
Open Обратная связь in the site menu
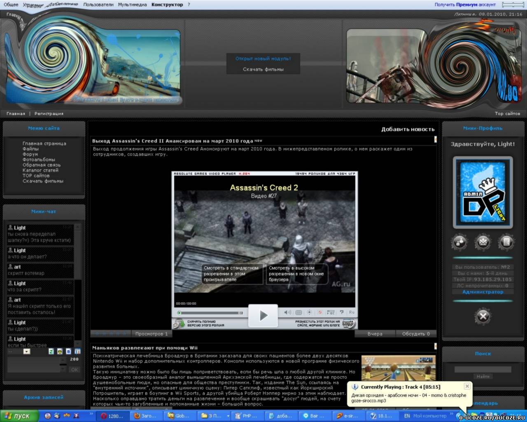click(x=42, y=165)
